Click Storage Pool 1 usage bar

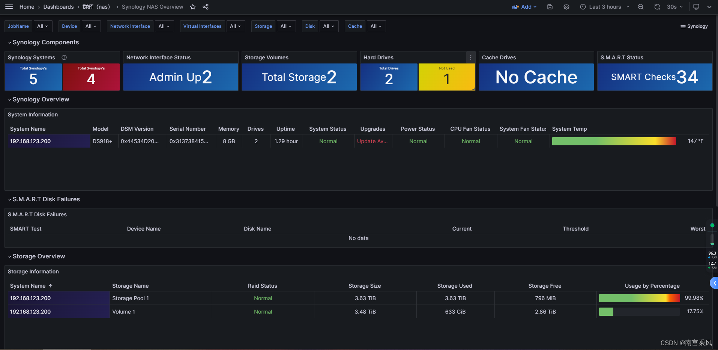coord(639,298)
